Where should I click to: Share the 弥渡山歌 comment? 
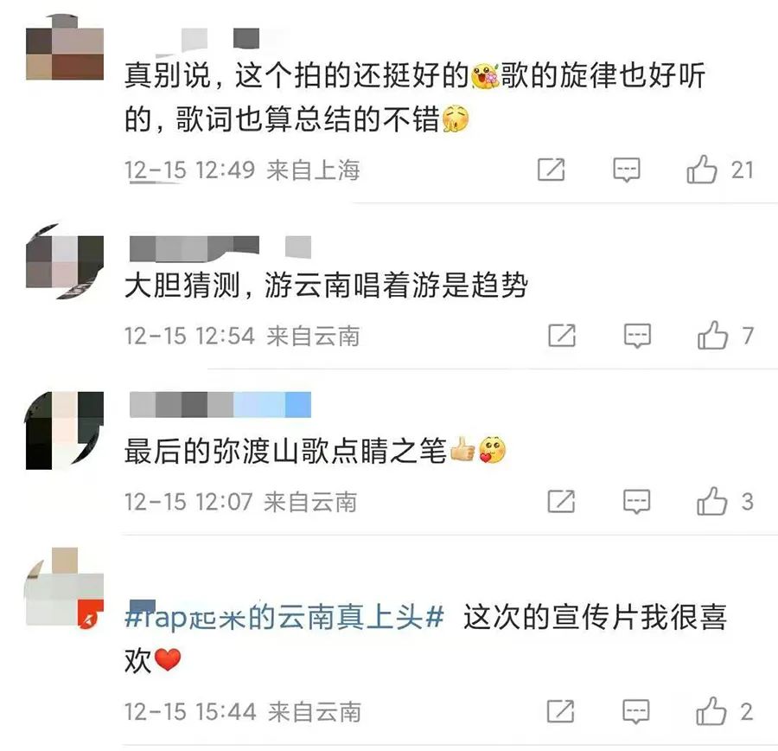(x=561, y=501)
